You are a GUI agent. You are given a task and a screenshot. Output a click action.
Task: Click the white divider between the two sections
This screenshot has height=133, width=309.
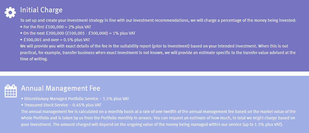(154, 74)
